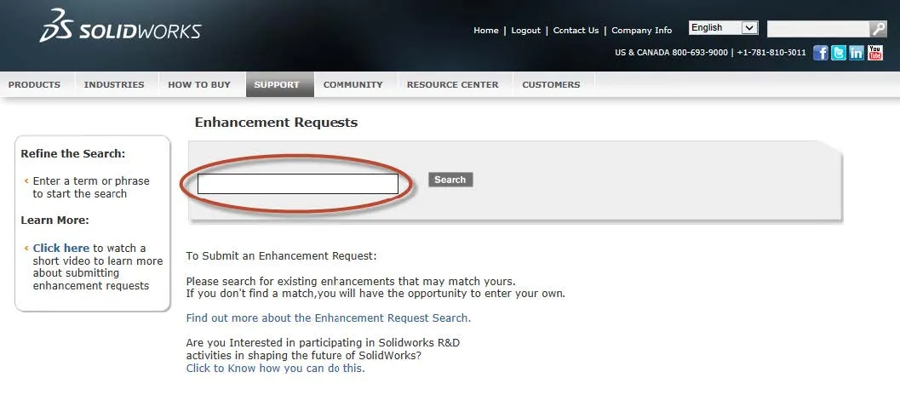Viewport: 900px width, 395px height.
Task: Open the PRODUCTS navigation tab
Action: (34, 84)
